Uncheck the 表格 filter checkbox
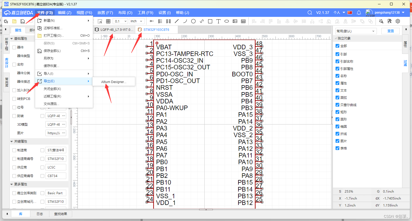 tap(337, 148)
